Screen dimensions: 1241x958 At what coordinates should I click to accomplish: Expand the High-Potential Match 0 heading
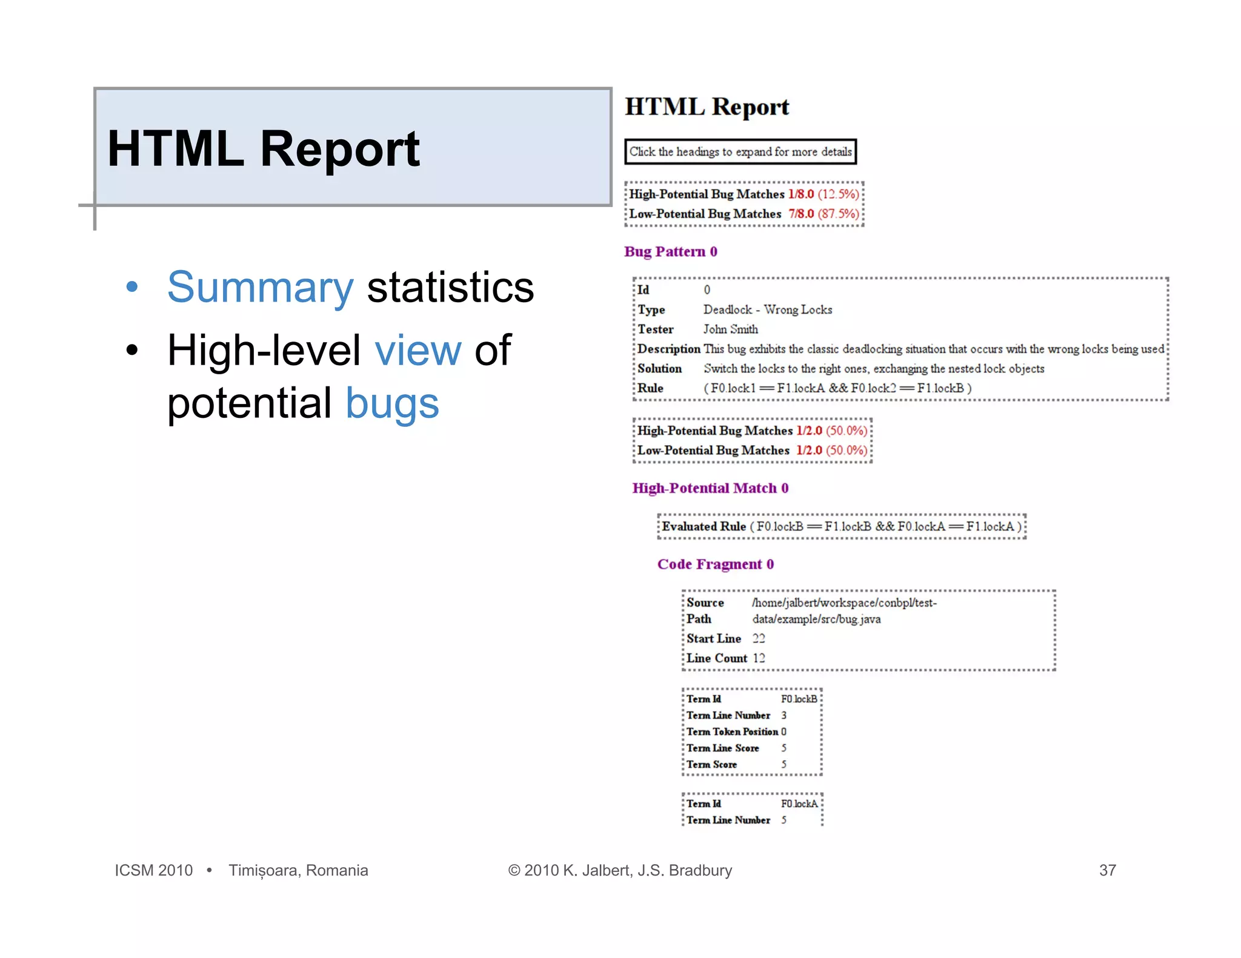coord(710,488)
